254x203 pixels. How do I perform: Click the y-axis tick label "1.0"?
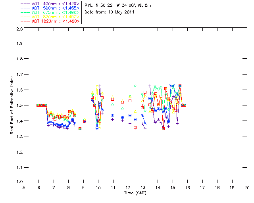tap(19, 182)
